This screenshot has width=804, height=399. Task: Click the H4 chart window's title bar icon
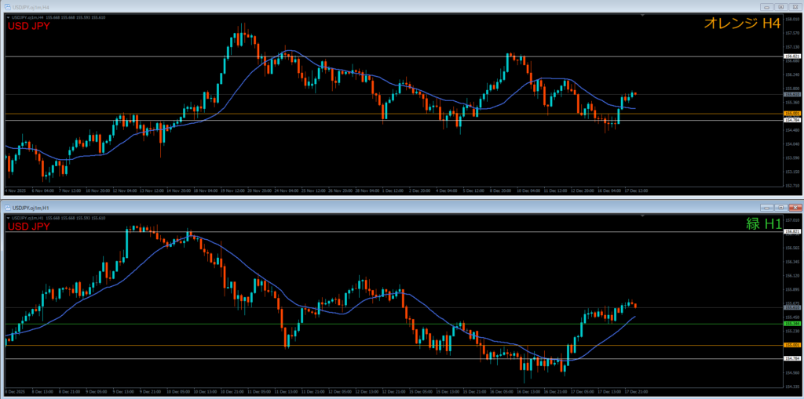point(7,6)
